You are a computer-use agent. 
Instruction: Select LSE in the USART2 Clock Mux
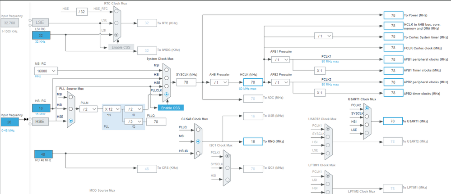click(328, 153)
